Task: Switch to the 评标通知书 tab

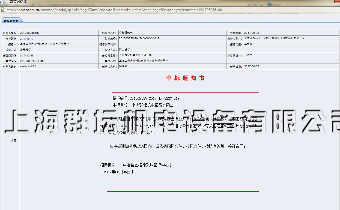Action: click(11, 21)
